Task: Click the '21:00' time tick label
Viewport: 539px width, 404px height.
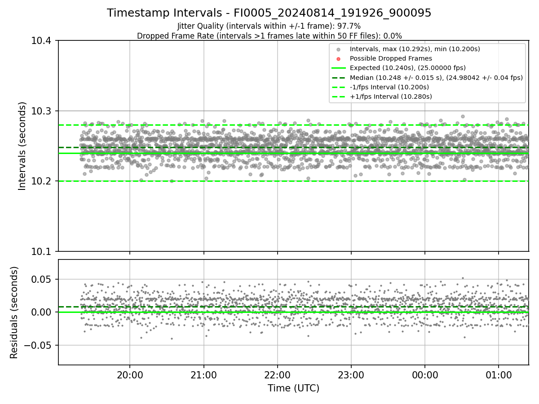Action: coord(203,374)
